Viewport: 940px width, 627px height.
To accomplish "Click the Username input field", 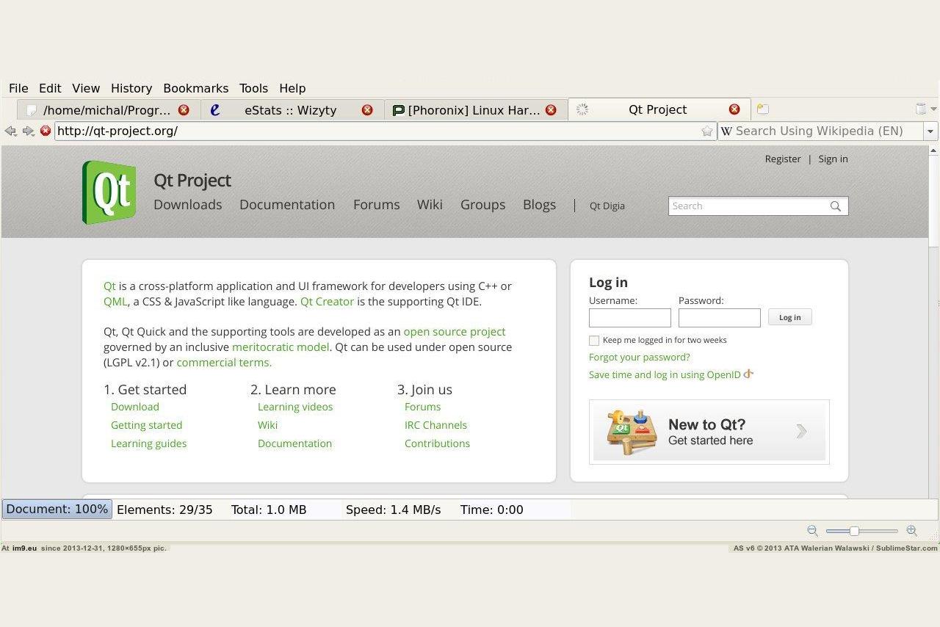I will click(x=629, y=318).
